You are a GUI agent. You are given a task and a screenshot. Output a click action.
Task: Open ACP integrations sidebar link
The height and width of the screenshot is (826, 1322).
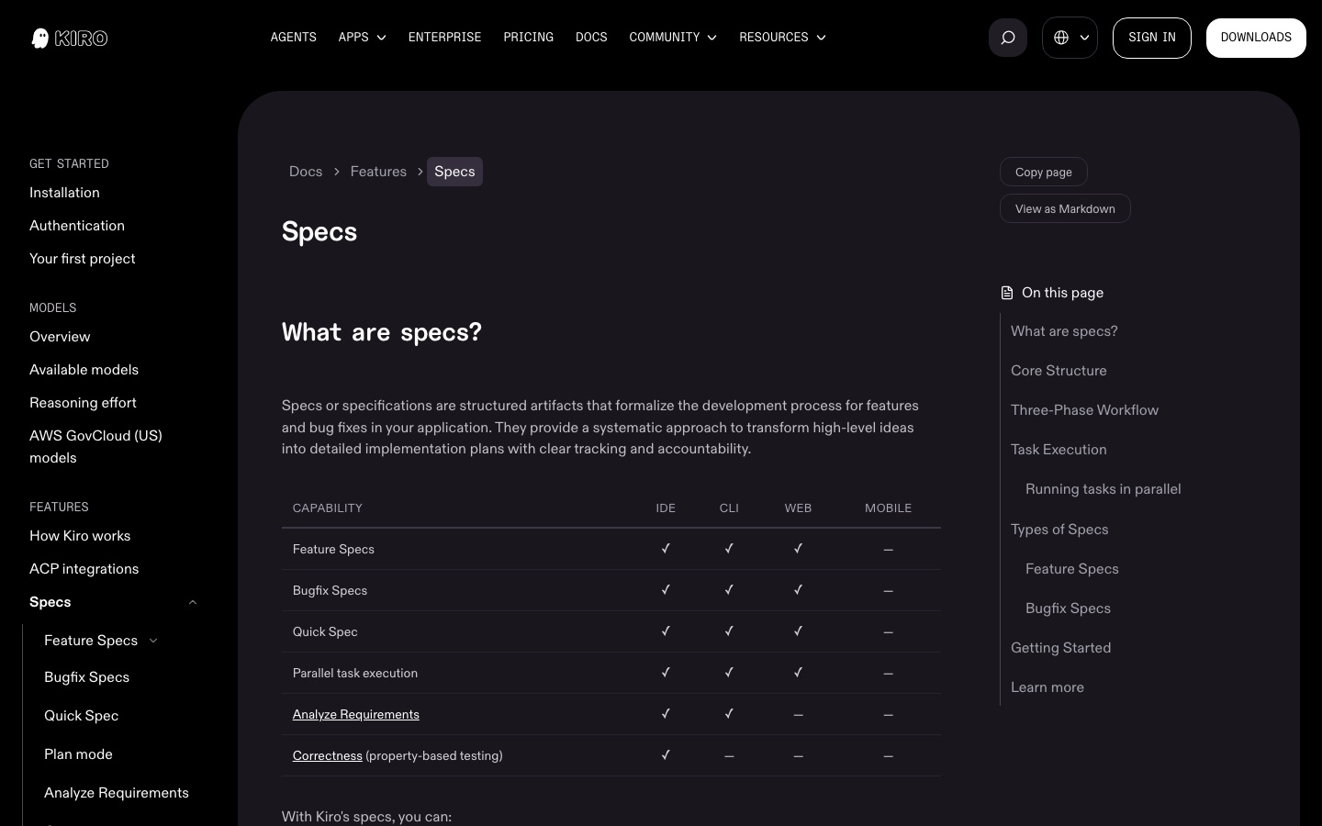[84, 569]
